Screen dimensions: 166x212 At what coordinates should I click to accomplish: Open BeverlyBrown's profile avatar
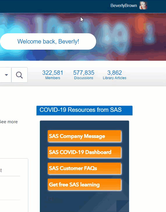[143, 6]
